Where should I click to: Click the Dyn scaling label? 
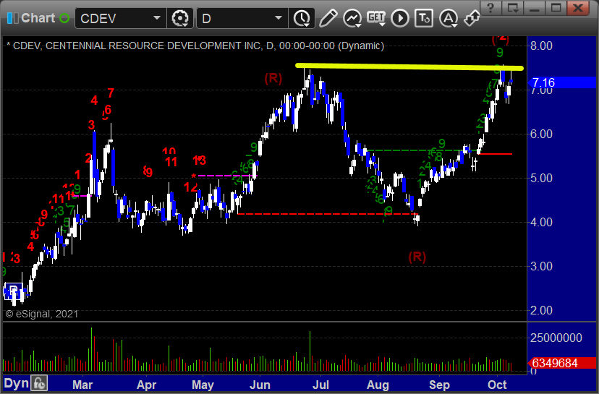click(16, 383)
